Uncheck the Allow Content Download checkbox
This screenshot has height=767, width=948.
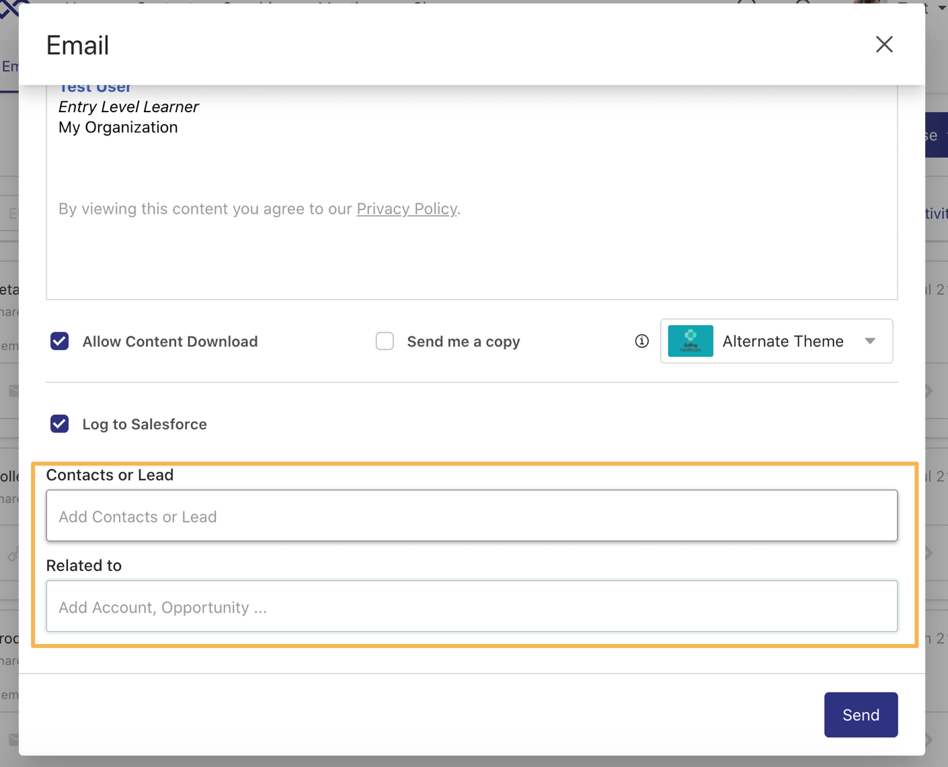(60, 341)
